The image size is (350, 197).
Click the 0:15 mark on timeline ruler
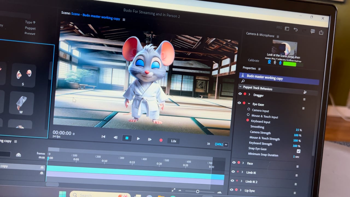click(x=132, y=162)
